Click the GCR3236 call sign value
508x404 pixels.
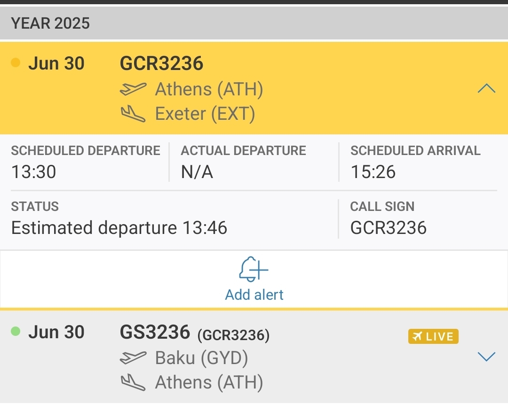click(x=388, y=227)
